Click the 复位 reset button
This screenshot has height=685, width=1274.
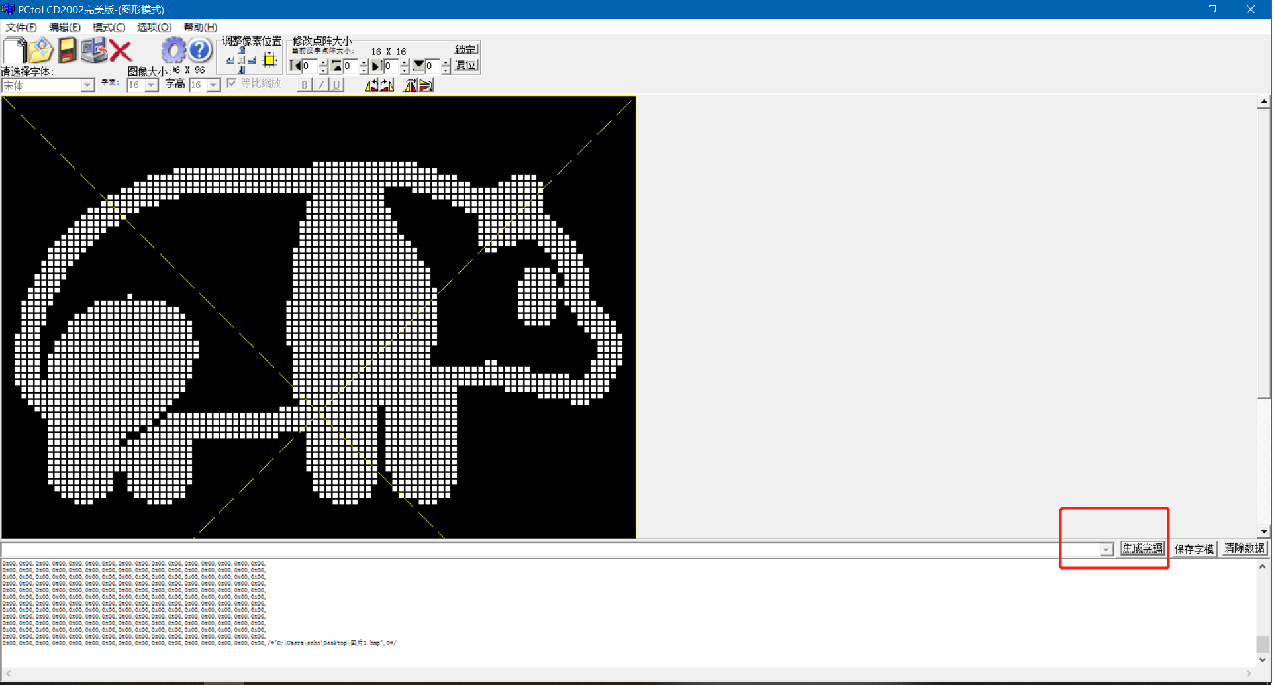pyautogui.click(x=466, y=65)
